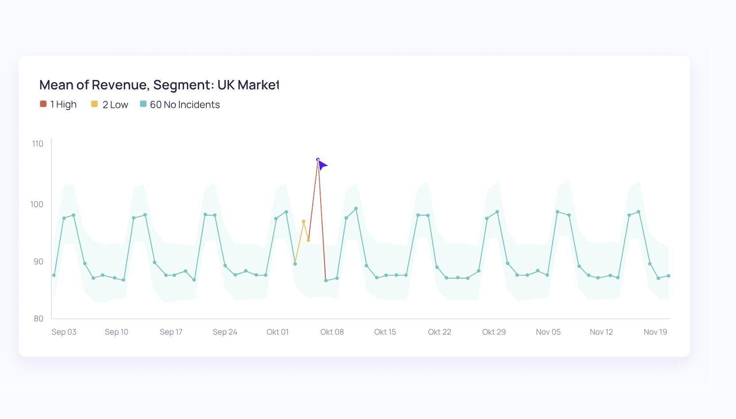Click the 110 y-axis value
736x419 pixels.
pyautogui.click(x=38, y=144)
